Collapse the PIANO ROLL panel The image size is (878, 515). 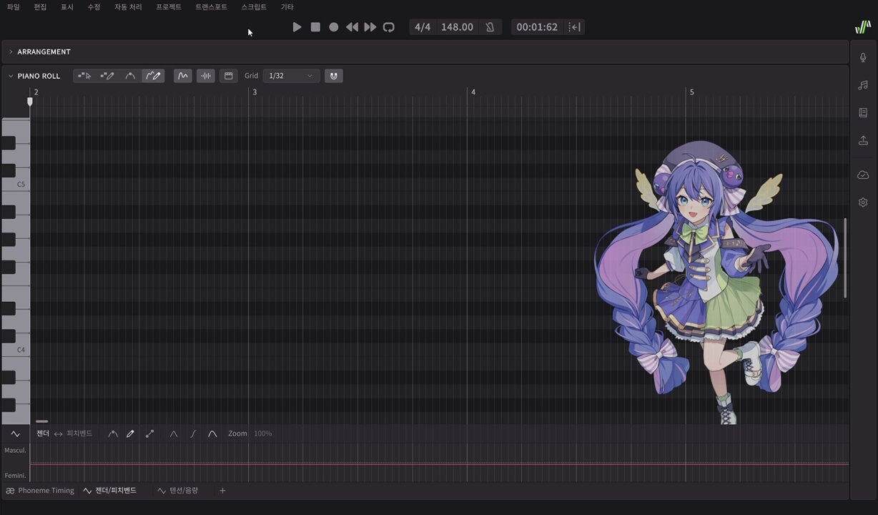pos(11,76)
